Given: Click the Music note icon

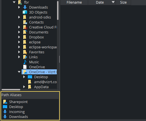Looking at the screenshot, I should click(x=25, y=62).
